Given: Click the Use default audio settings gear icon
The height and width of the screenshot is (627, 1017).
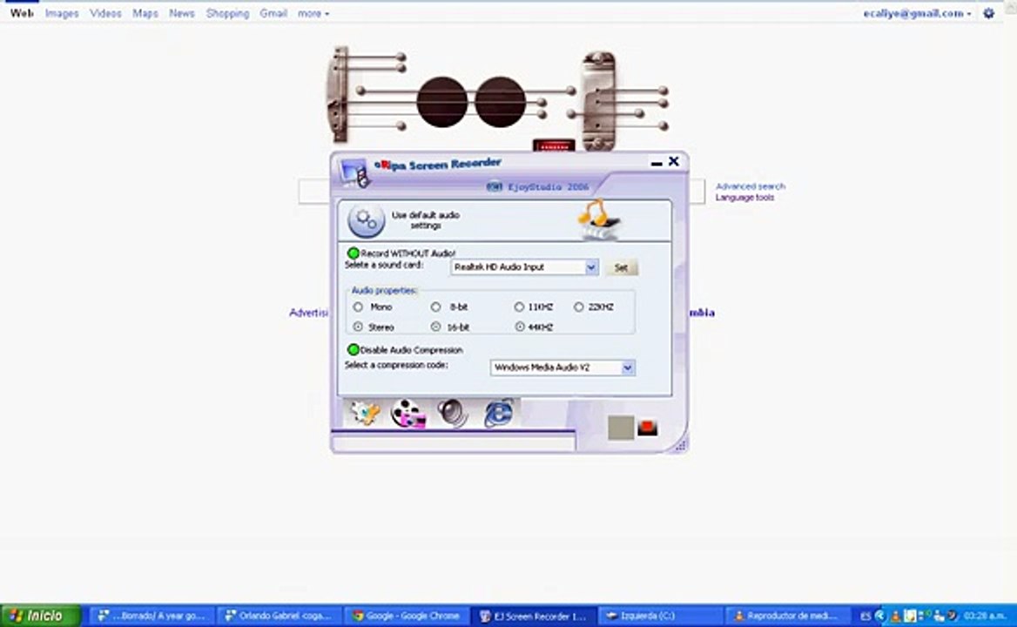Looking at the screenshot, I should pyautogui.click(x=366, y=220).
